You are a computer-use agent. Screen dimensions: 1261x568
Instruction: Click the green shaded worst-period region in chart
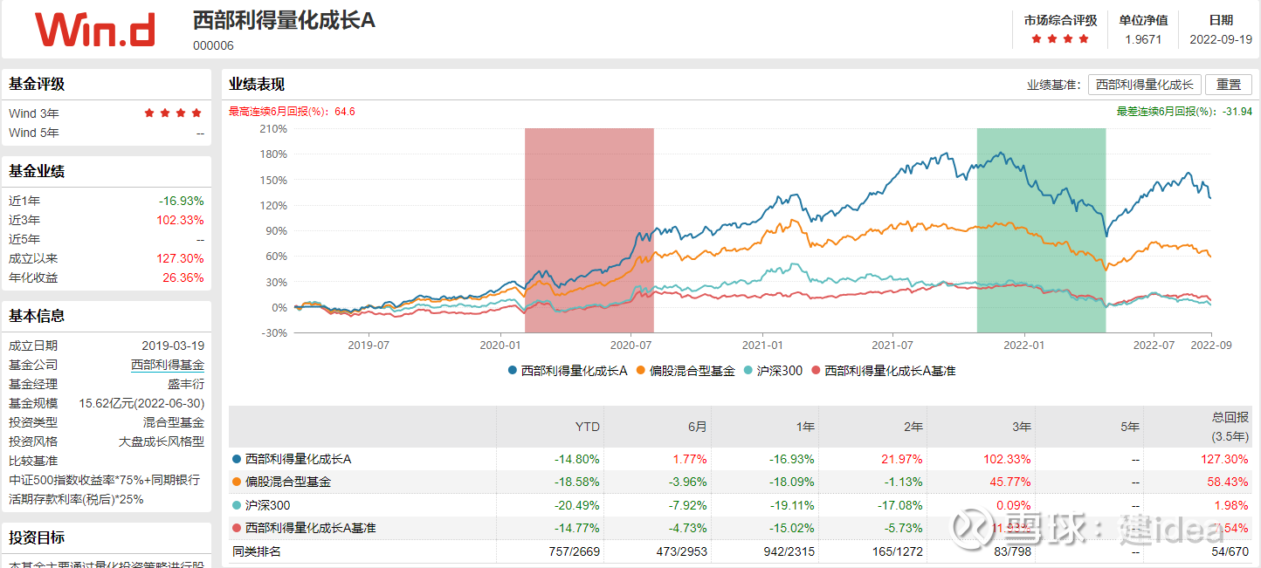(x=1041, y=230)
